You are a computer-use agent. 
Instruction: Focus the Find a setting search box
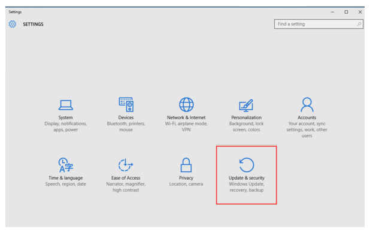click(319, 24)
